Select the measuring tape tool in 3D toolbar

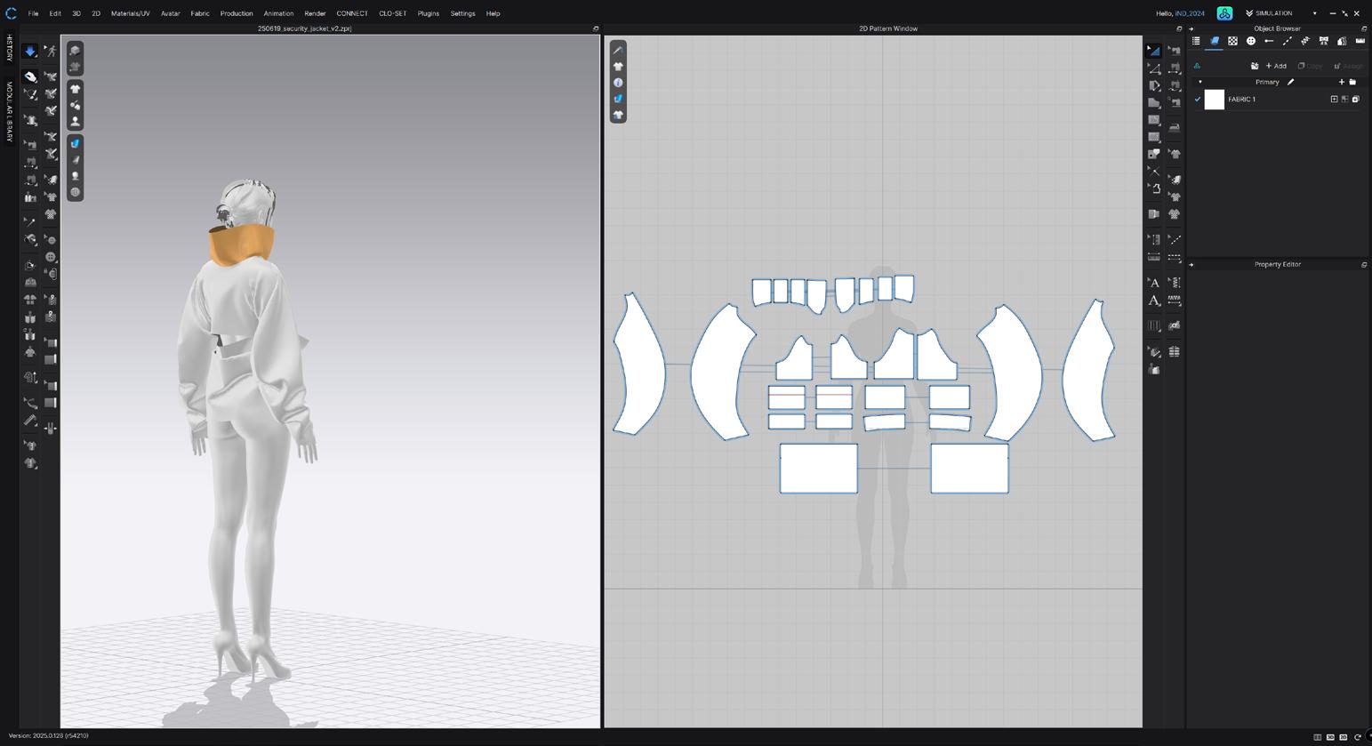coord(30,421)
